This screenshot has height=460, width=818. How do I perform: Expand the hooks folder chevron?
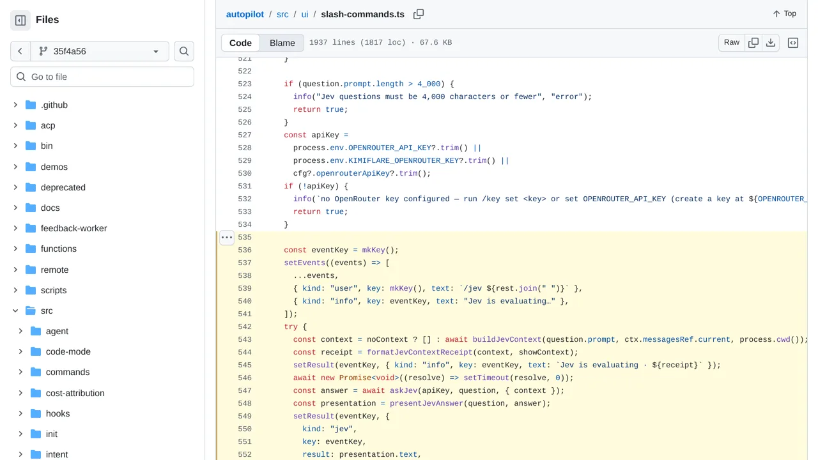pos(20,413)
